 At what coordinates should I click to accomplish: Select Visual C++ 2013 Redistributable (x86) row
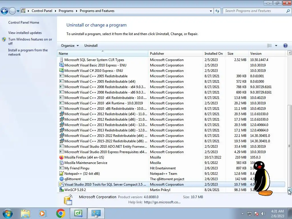point(171,130)
